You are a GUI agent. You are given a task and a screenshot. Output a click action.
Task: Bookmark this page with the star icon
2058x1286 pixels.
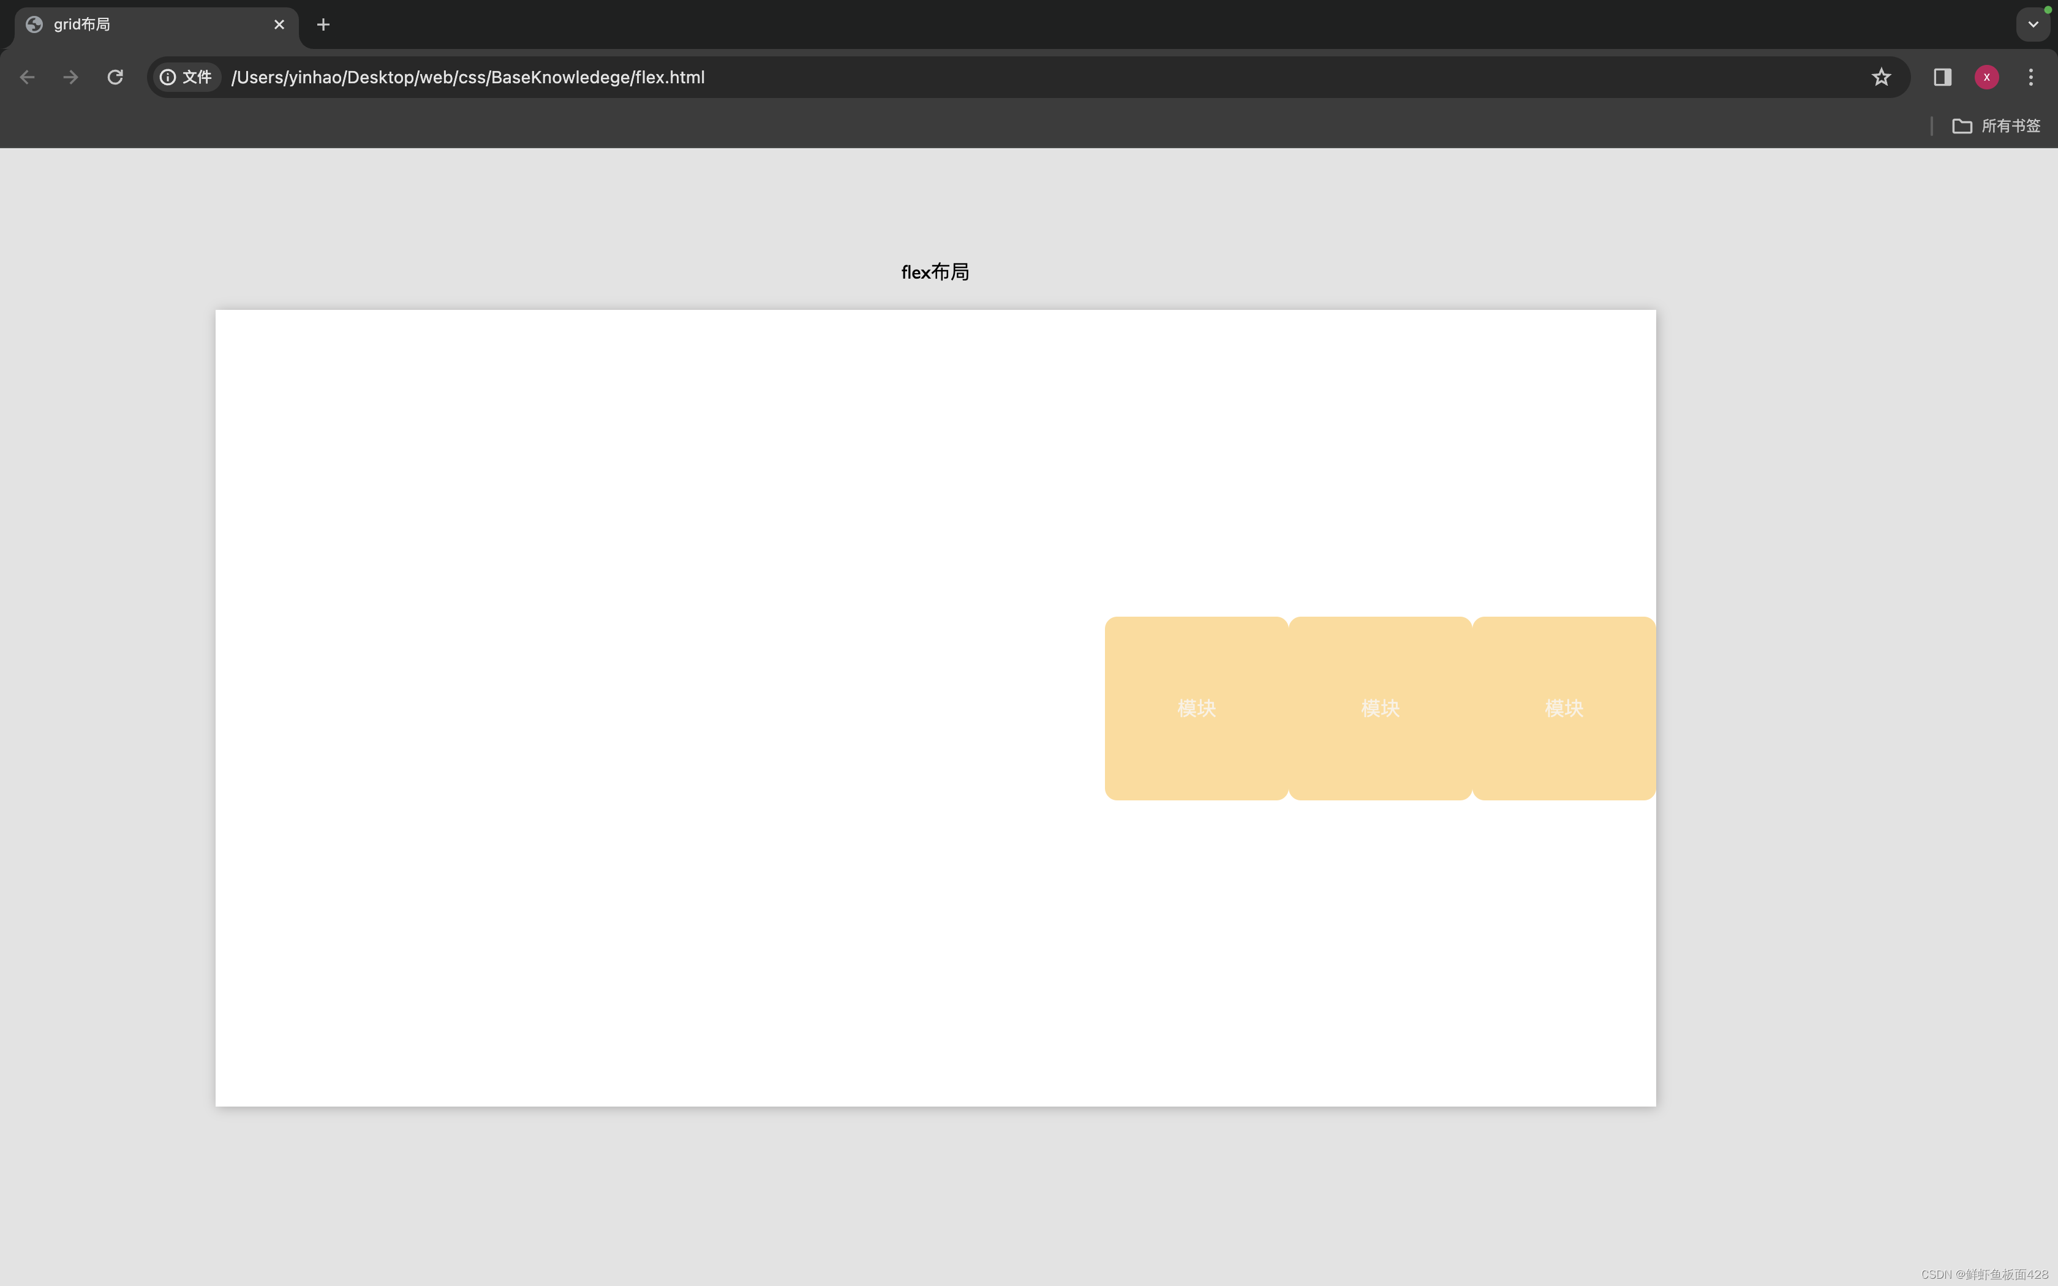coord(1881,77)
